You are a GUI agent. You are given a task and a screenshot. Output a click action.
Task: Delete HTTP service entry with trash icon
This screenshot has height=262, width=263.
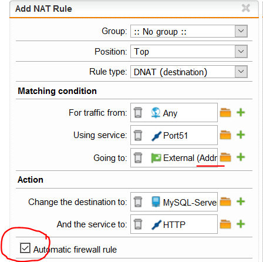(138, 224)
